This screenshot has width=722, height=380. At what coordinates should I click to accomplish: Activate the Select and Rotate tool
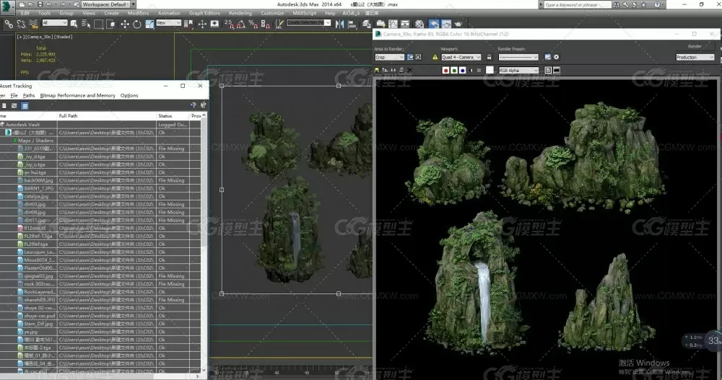point(136,24)
